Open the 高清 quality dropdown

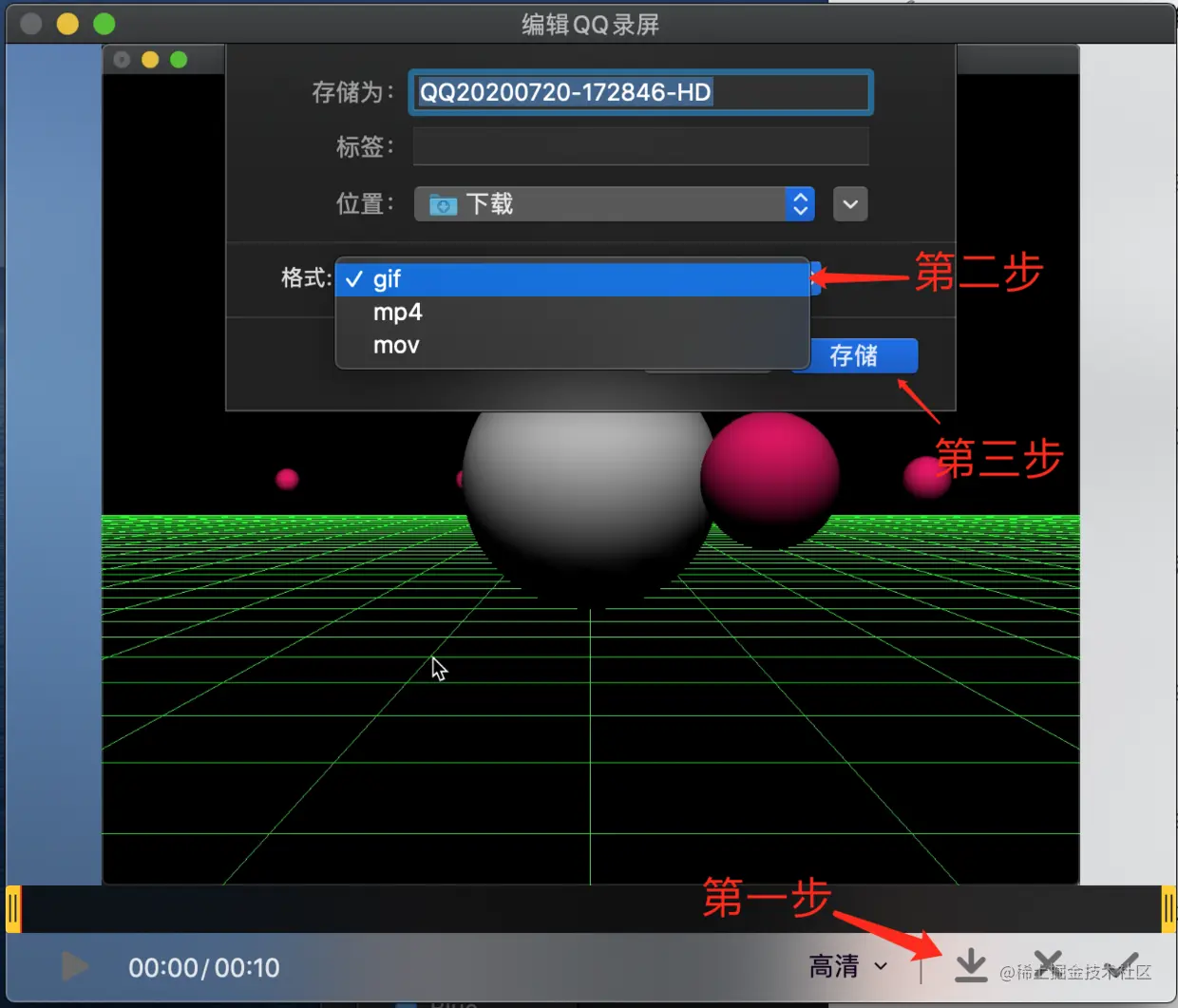click(848, 966)
